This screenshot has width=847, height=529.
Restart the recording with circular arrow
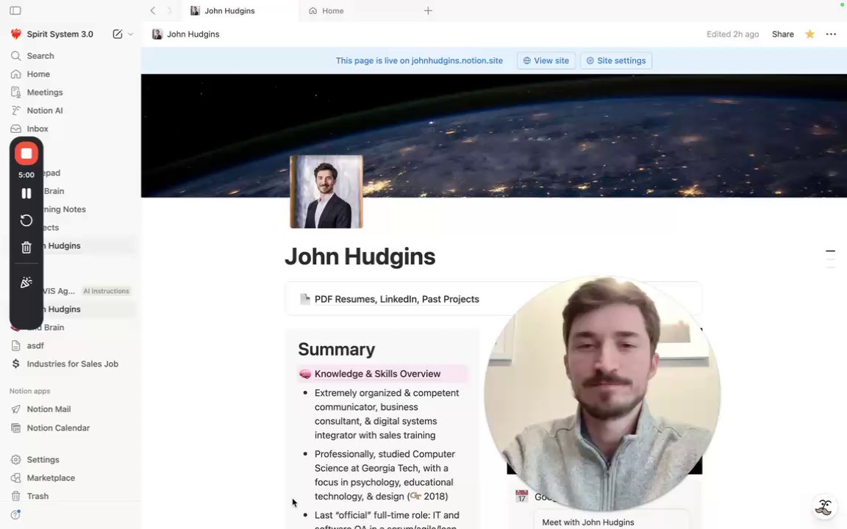coord(26,220)
